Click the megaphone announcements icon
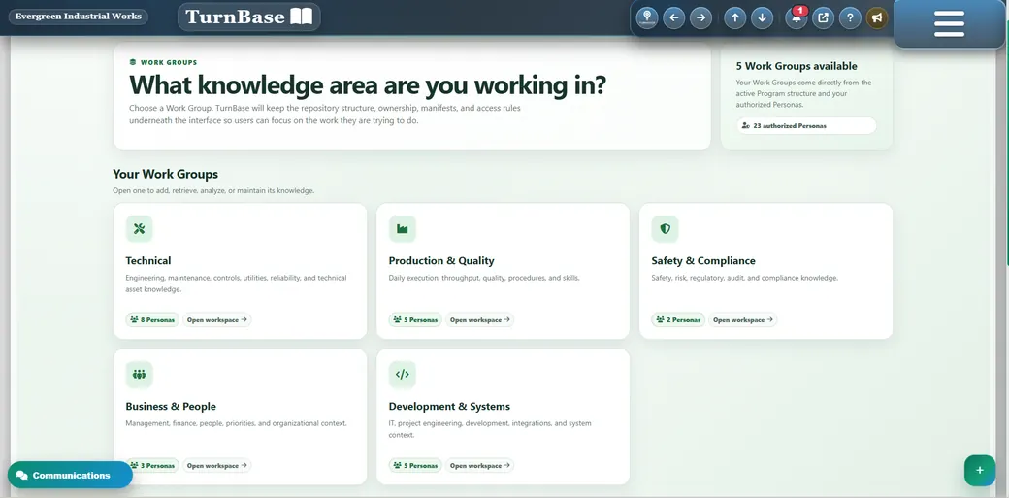Screen dimensions: 1009x498 click(877, 17)
